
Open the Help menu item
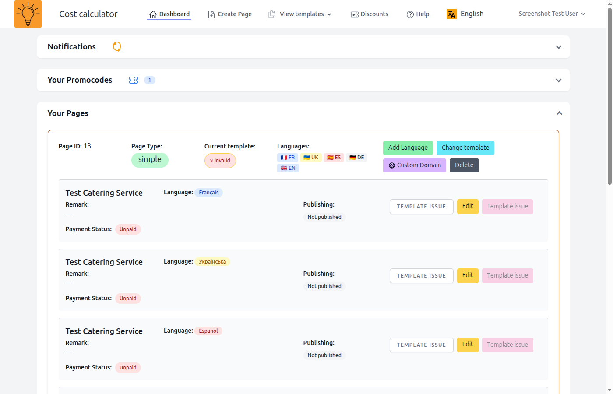click(x=418, y=14)
